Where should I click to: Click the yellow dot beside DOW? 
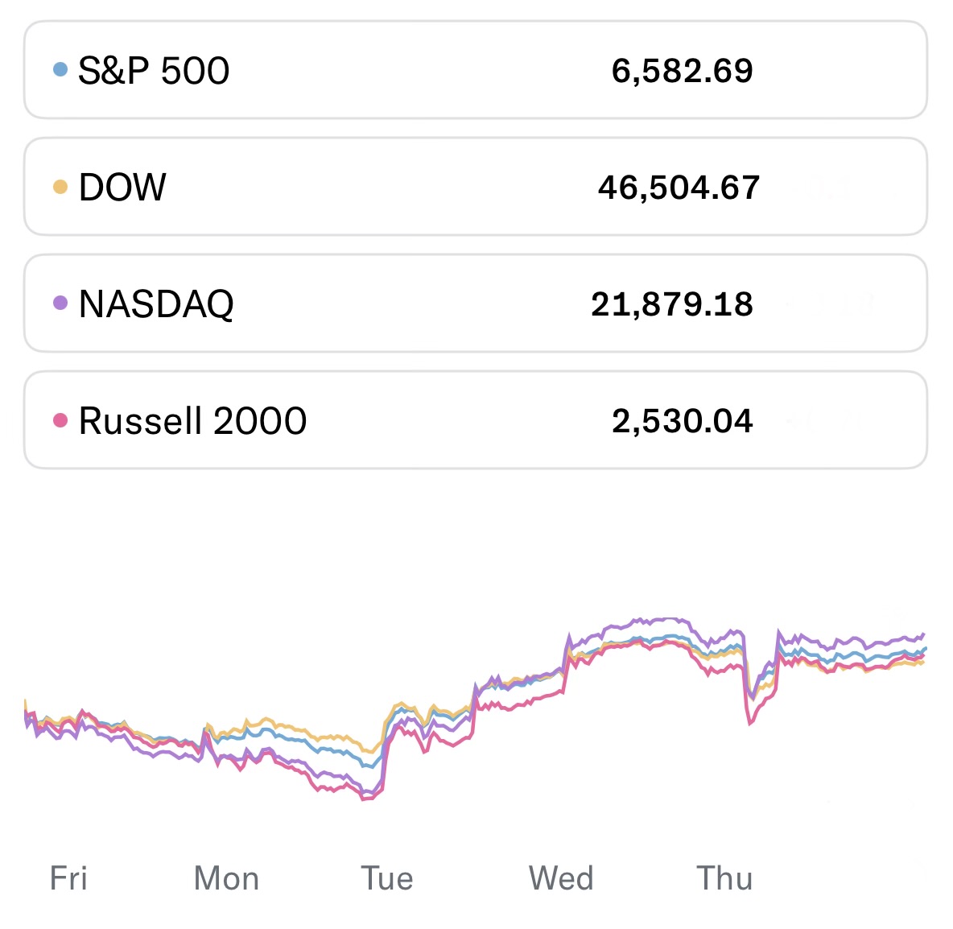[60, 188]
